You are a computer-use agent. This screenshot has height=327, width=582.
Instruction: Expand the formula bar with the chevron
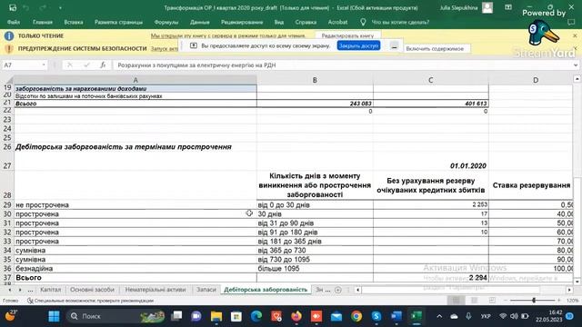click(x=576, y=65)
